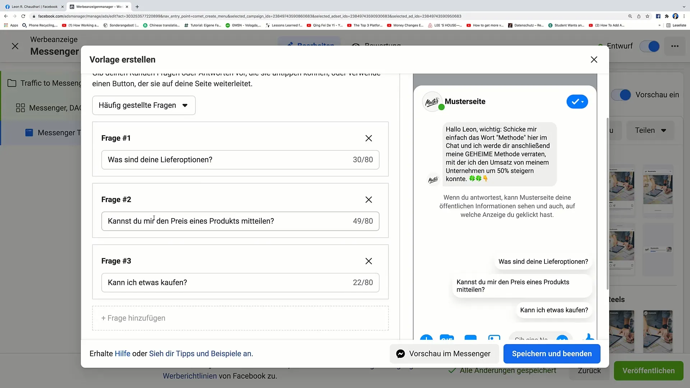
Task: Select Traffic to Messenger campaign in sidebar
Action: [41, 83]
